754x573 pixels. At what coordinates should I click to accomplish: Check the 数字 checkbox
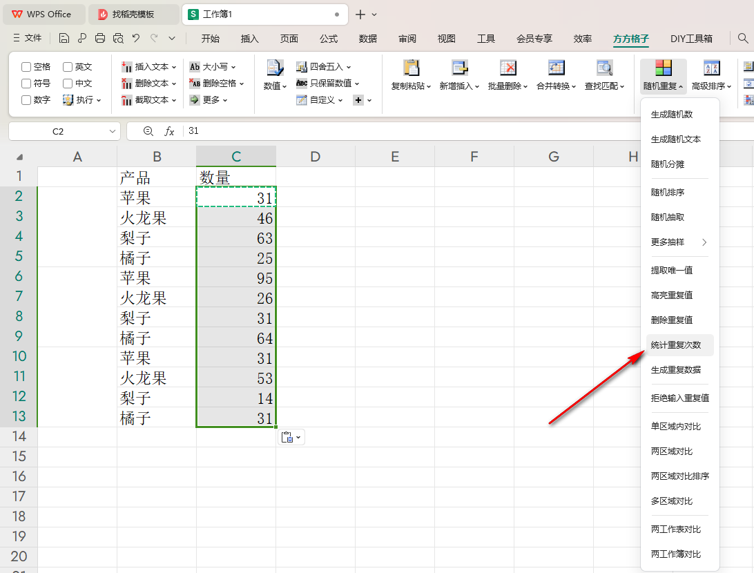[x=26, y=100]
